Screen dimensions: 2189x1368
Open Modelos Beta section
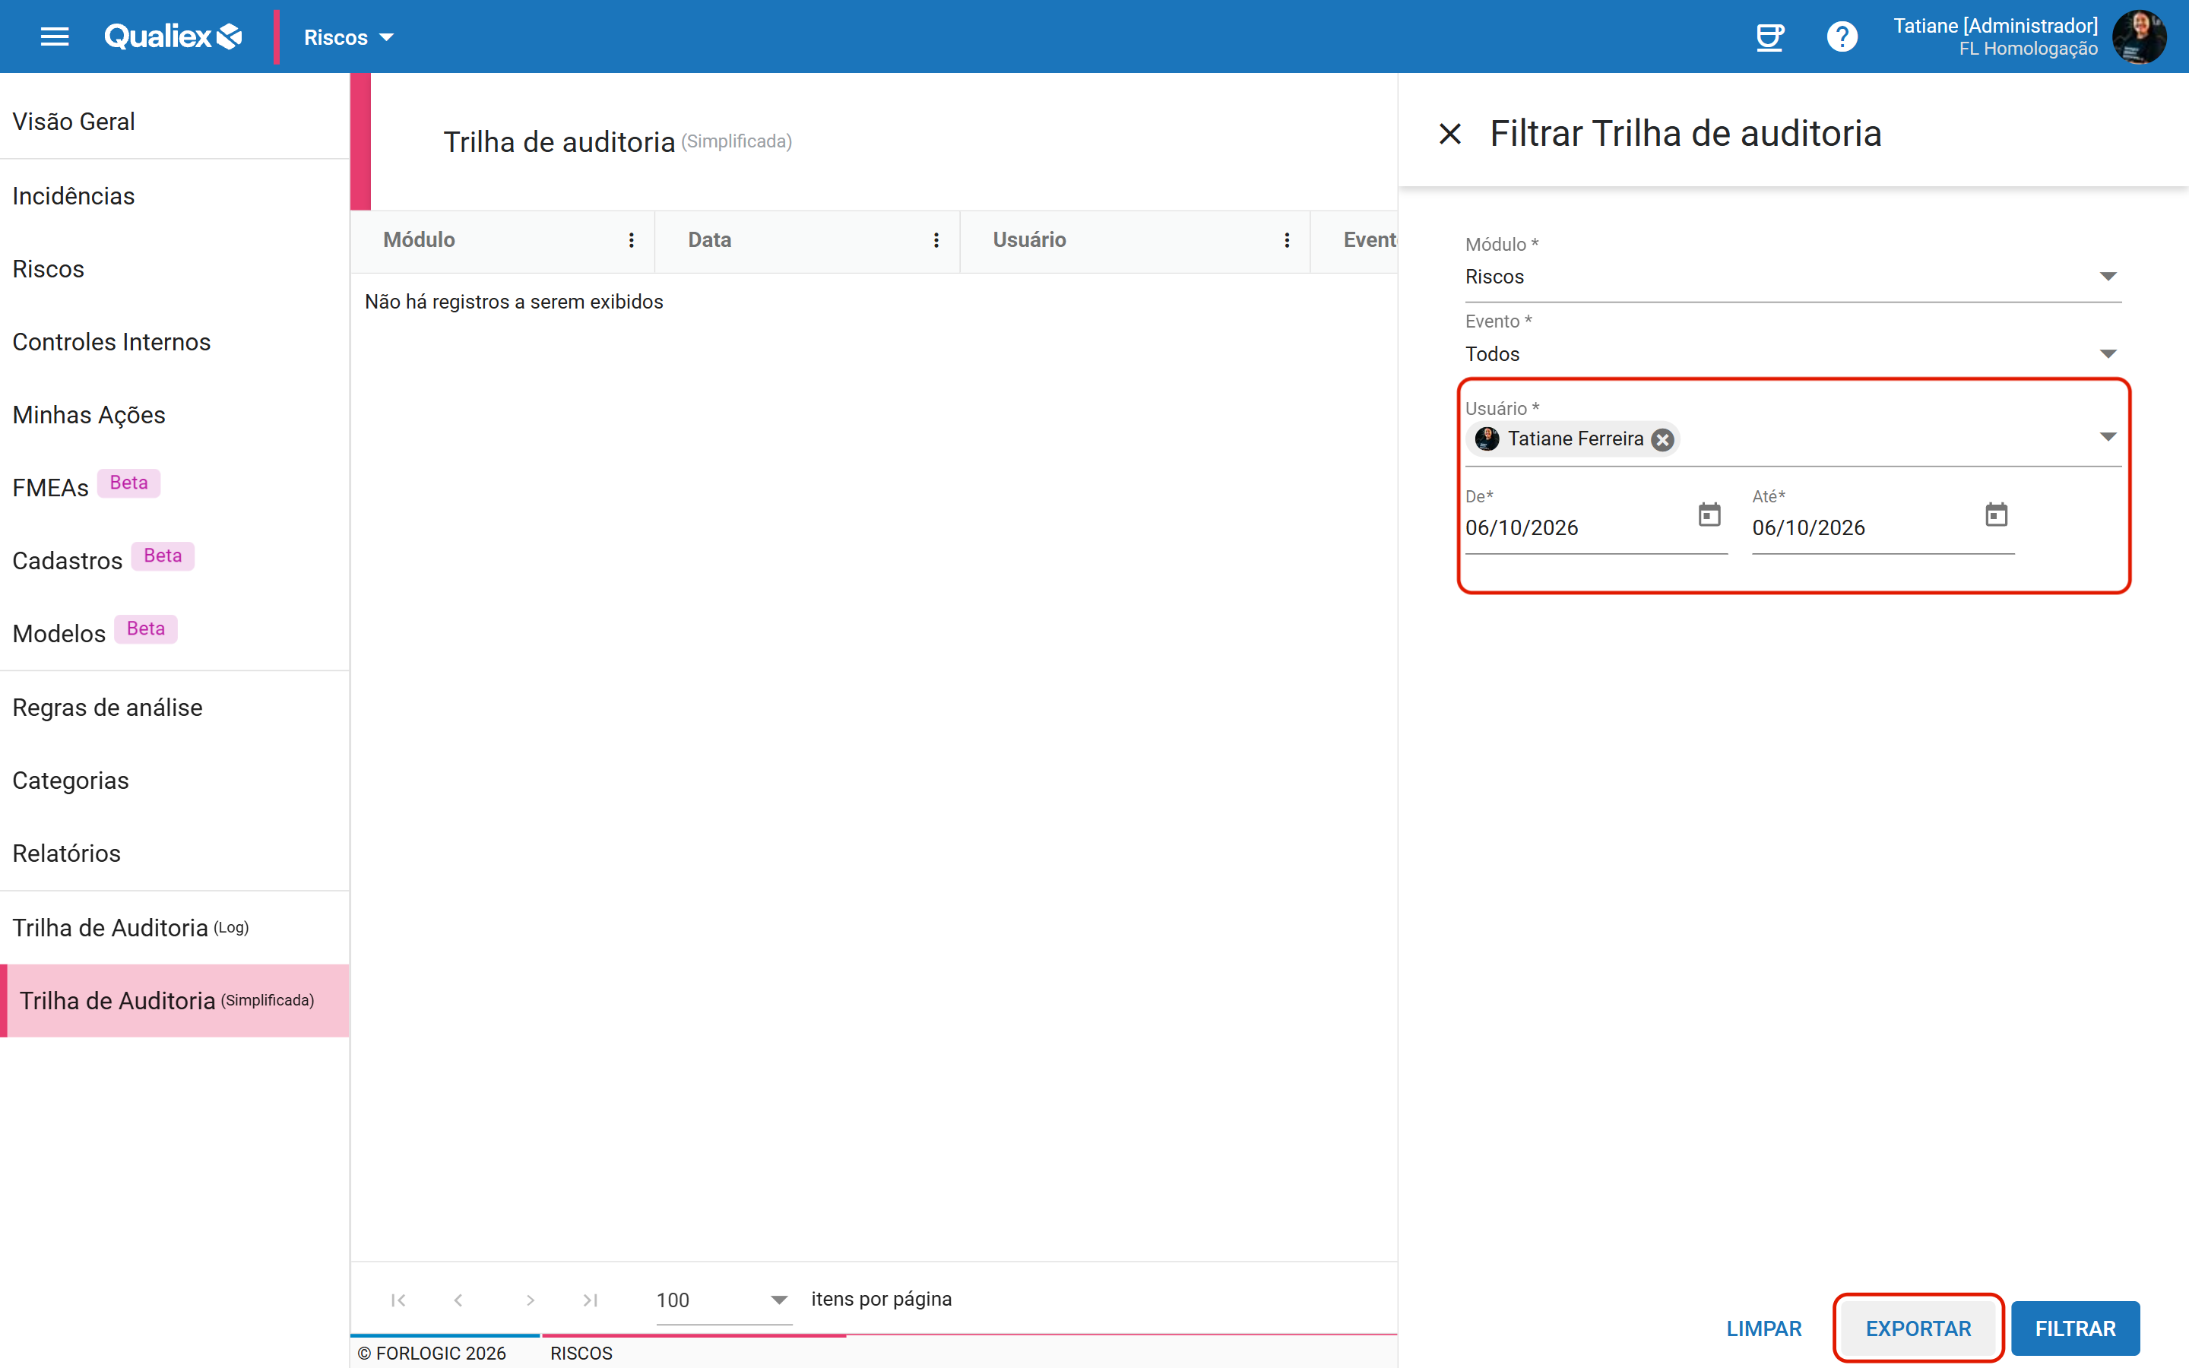pos(175,633)
